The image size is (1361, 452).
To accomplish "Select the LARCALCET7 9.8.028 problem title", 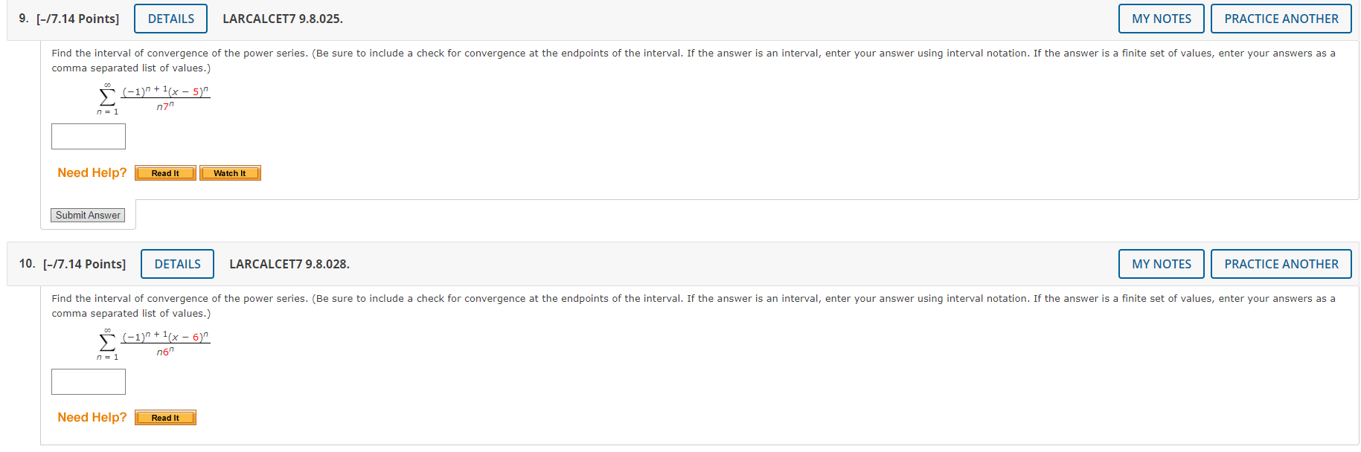I will 290,264.
